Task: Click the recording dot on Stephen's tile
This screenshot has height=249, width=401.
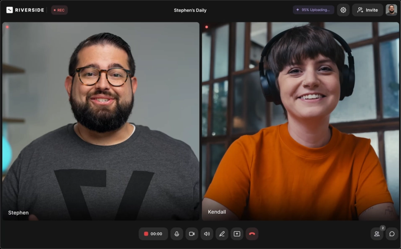Action: (x=7, y=27)
